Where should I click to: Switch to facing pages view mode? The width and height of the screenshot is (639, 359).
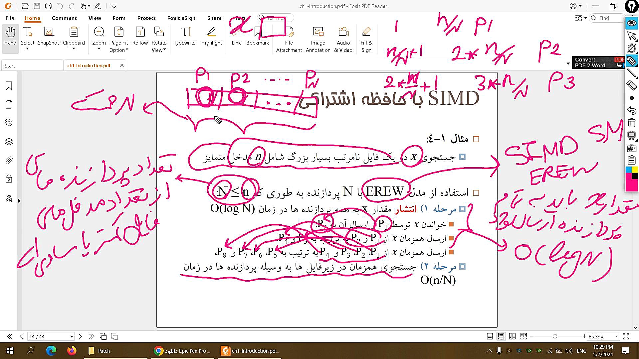tap(512, 336)
